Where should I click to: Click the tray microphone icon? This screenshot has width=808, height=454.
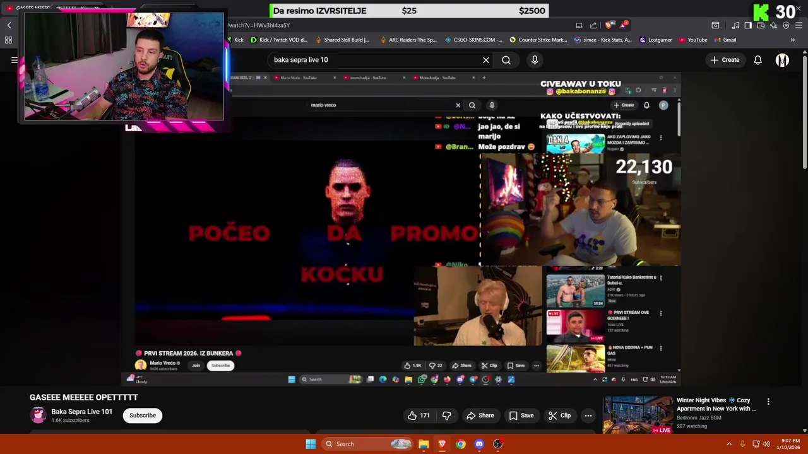(x=742, y=444)
